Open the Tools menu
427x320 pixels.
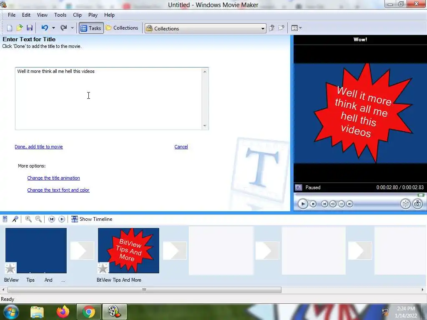[x=60, y=15]
